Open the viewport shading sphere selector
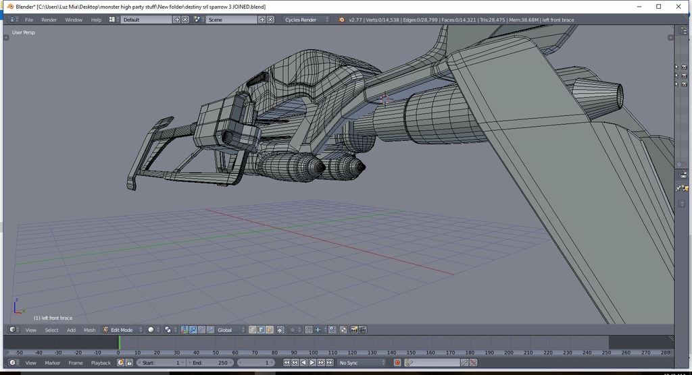 [x=153, y=330]
